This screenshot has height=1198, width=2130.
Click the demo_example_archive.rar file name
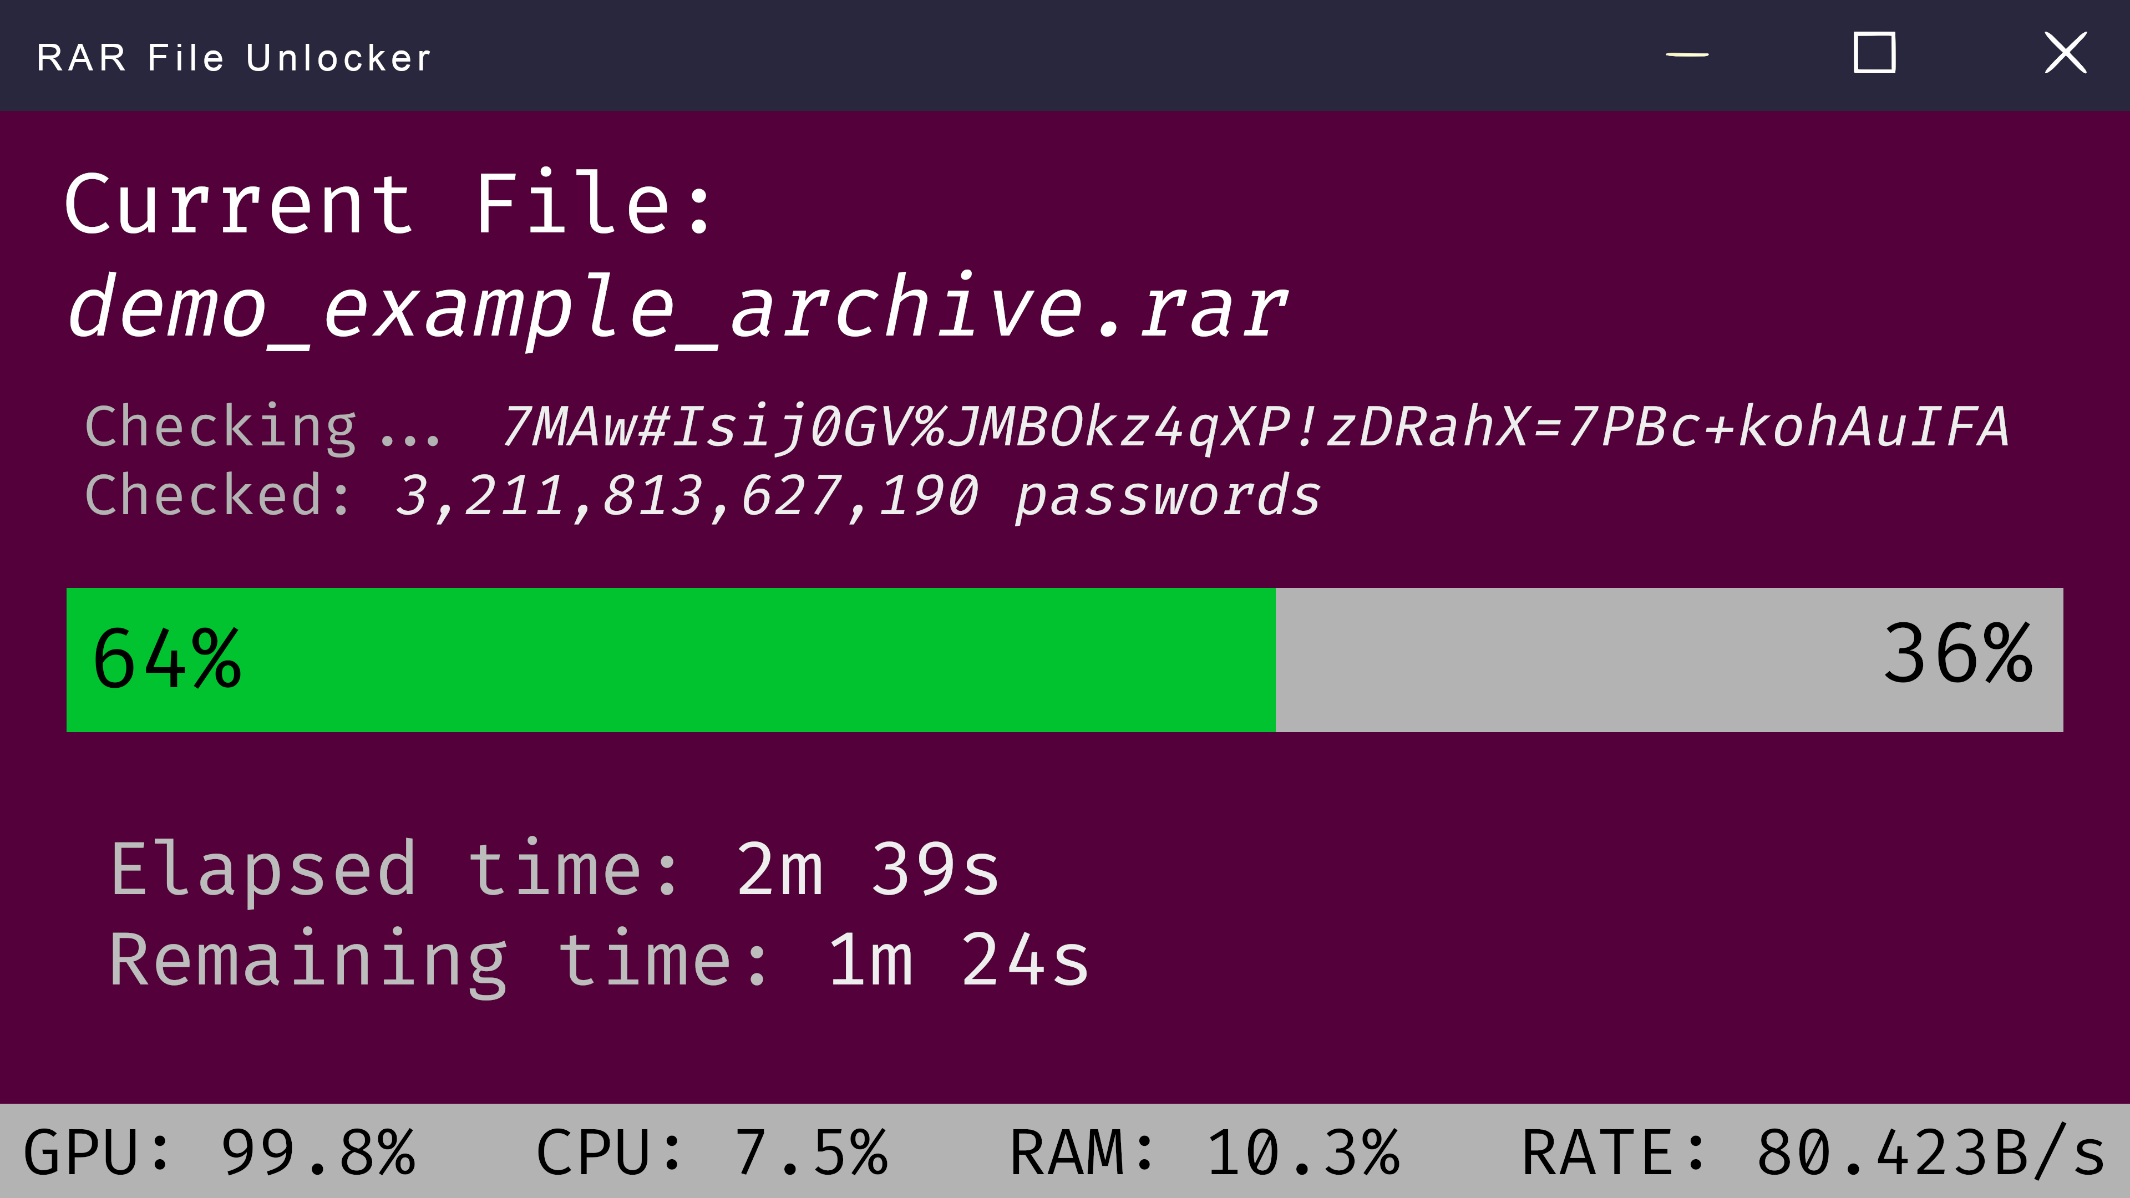[677, 309]
